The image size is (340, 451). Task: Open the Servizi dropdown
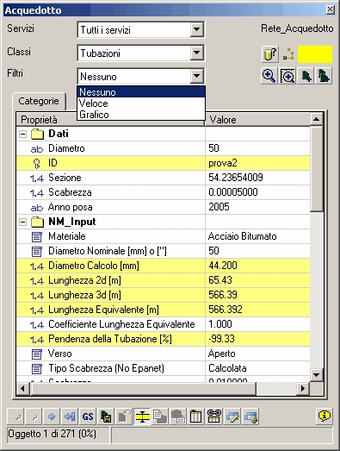[197, 29]
